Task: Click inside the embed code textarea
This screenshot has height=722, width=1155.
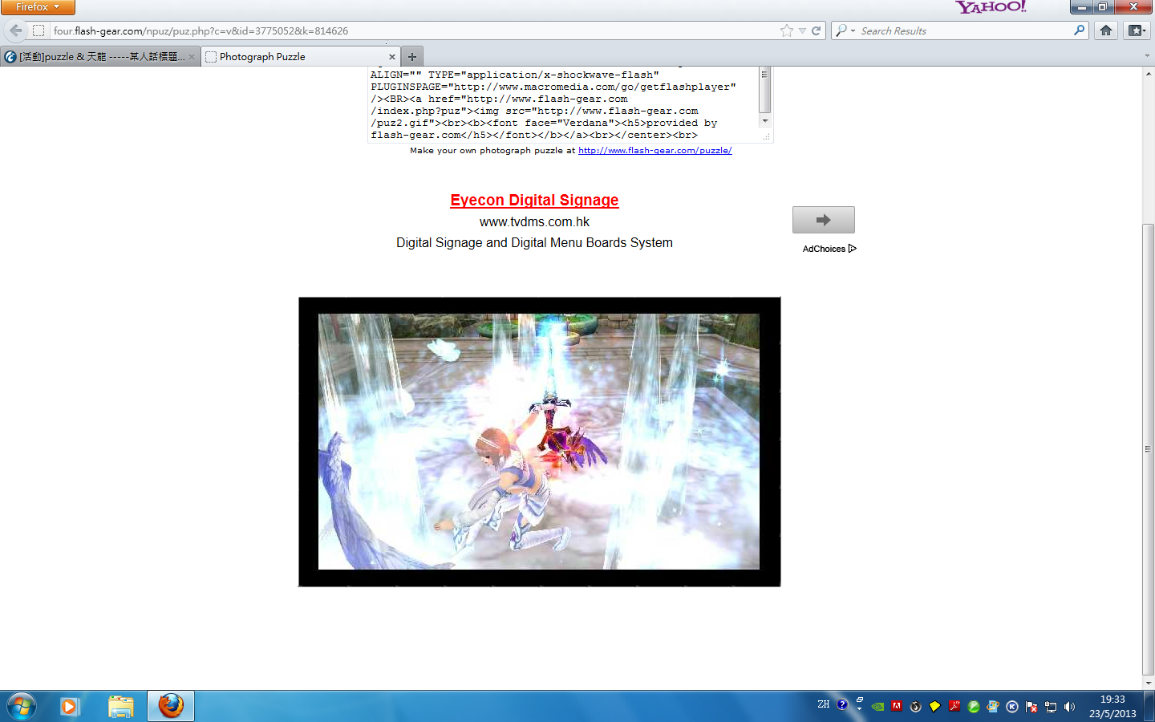Action: click(563, 104)
